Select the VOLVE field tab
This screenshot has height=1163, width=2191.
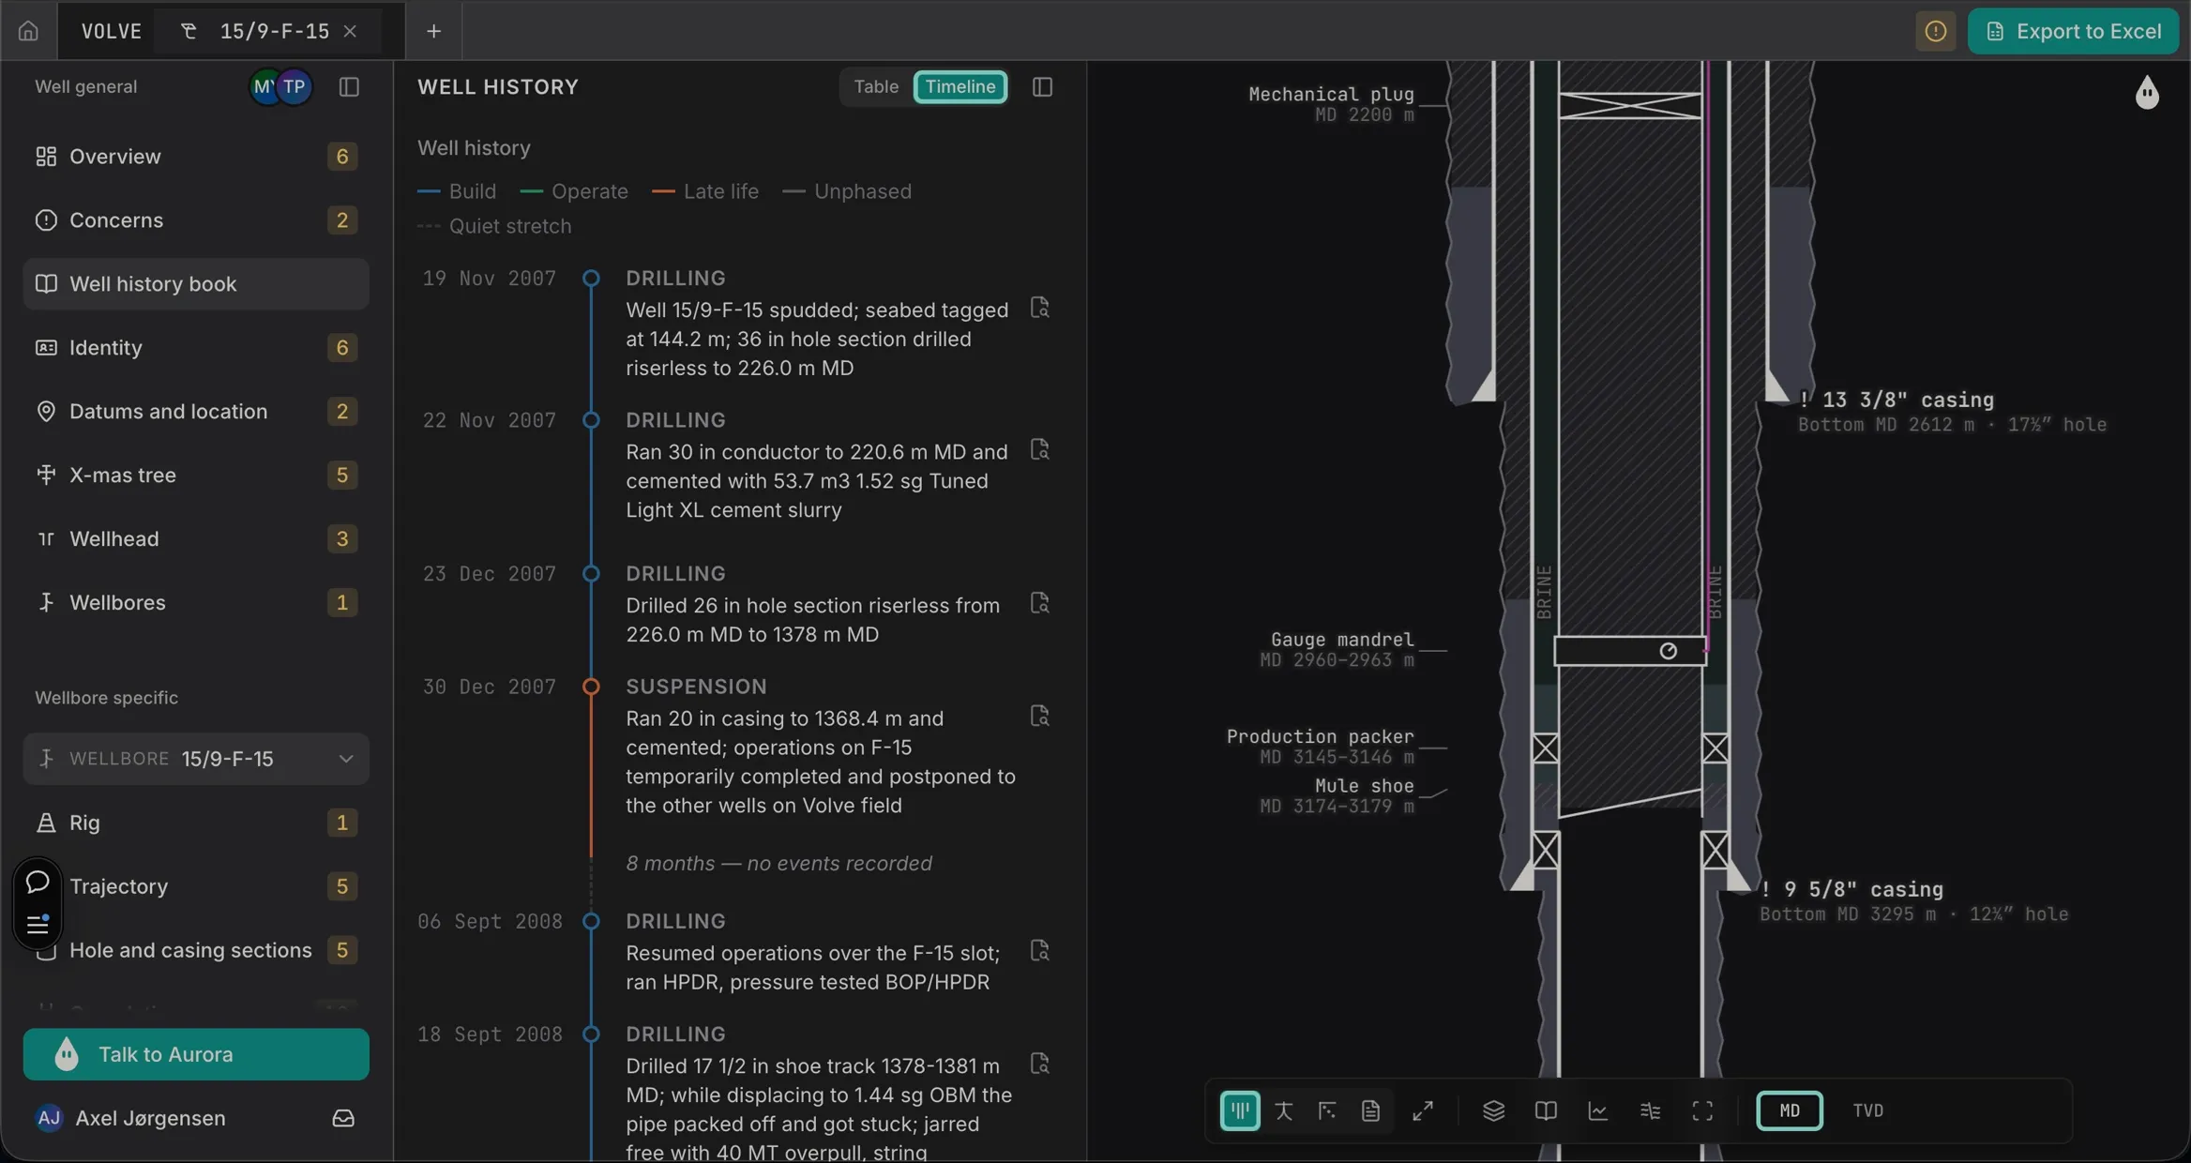(x=111, y=31)
